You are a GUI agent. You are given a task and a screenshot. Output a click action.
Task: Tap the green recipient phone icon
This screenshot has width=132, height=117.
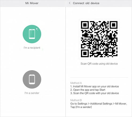pos(32,34)
